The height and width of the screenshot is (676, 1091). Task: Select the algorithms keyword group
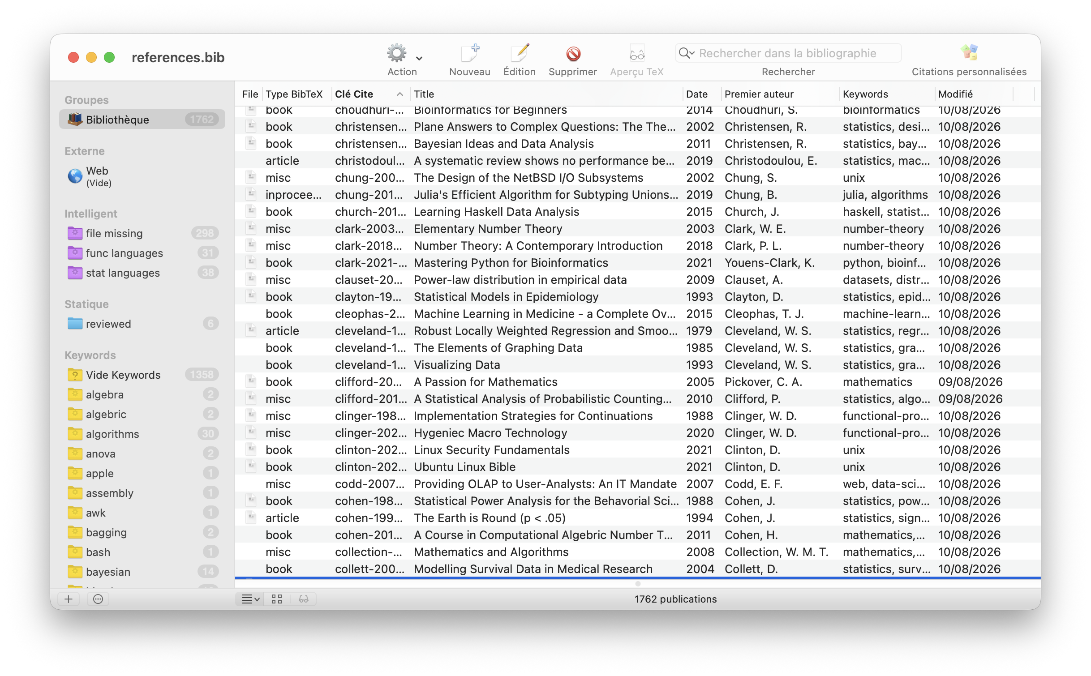[x=142, y=434]
